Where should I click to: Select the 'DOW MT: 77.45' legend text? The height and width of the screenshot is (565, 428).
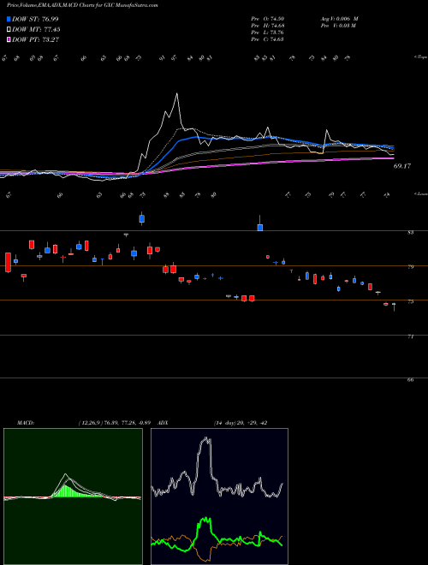pos(36,30)
